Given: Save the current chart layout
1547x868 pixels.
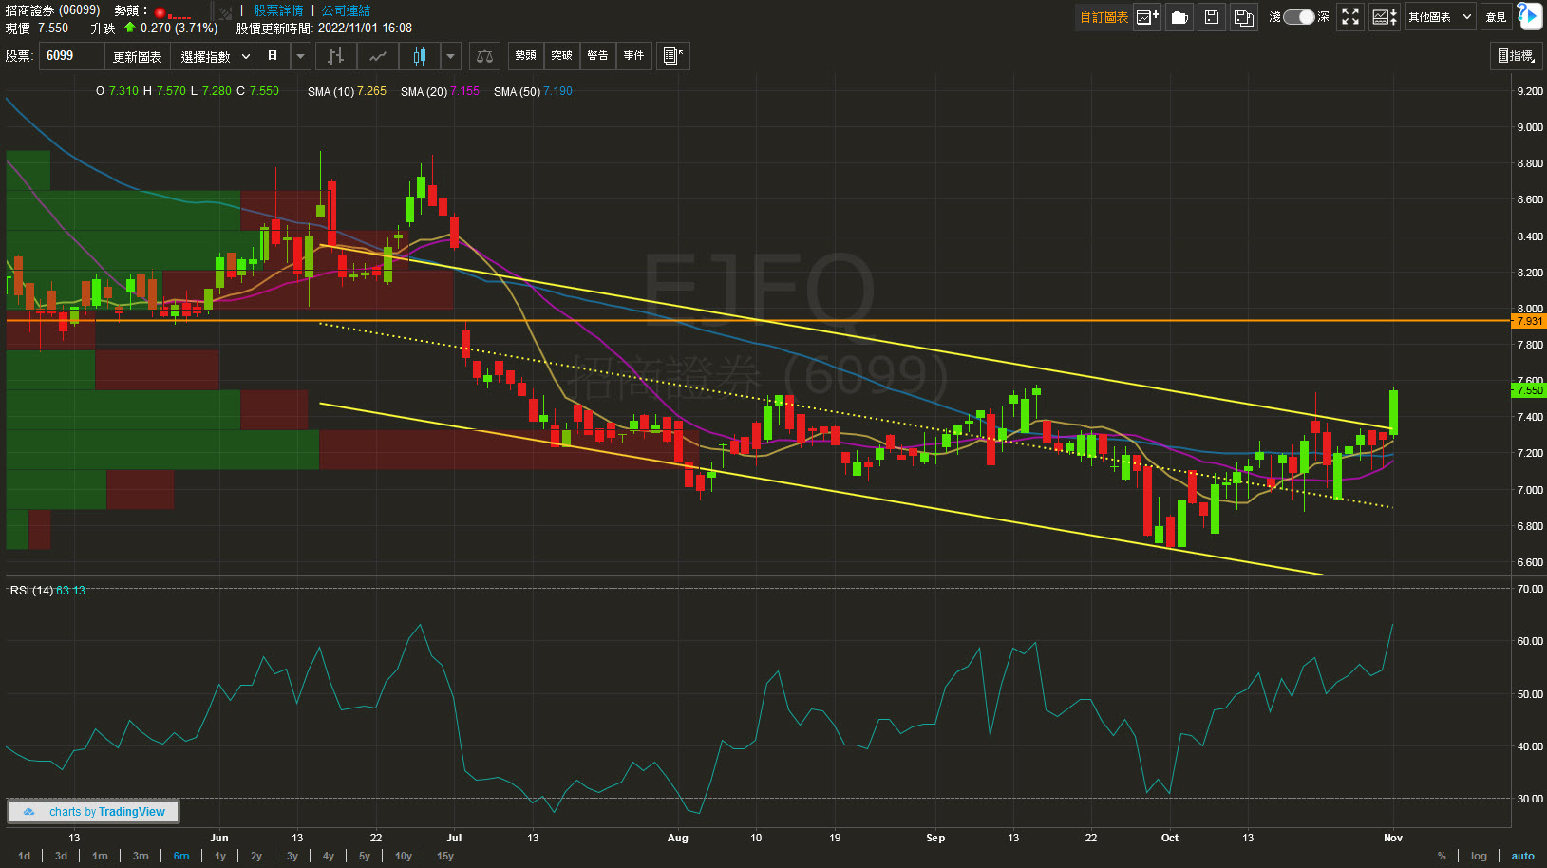Looking at the screenshot, I should (1212, 17).
